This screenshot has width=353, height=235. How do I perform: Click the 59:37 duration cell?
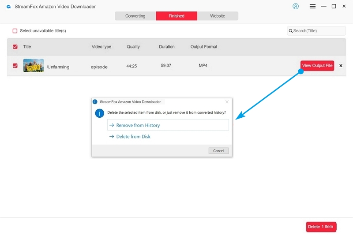pyautogui.click(x=166, y=65)
